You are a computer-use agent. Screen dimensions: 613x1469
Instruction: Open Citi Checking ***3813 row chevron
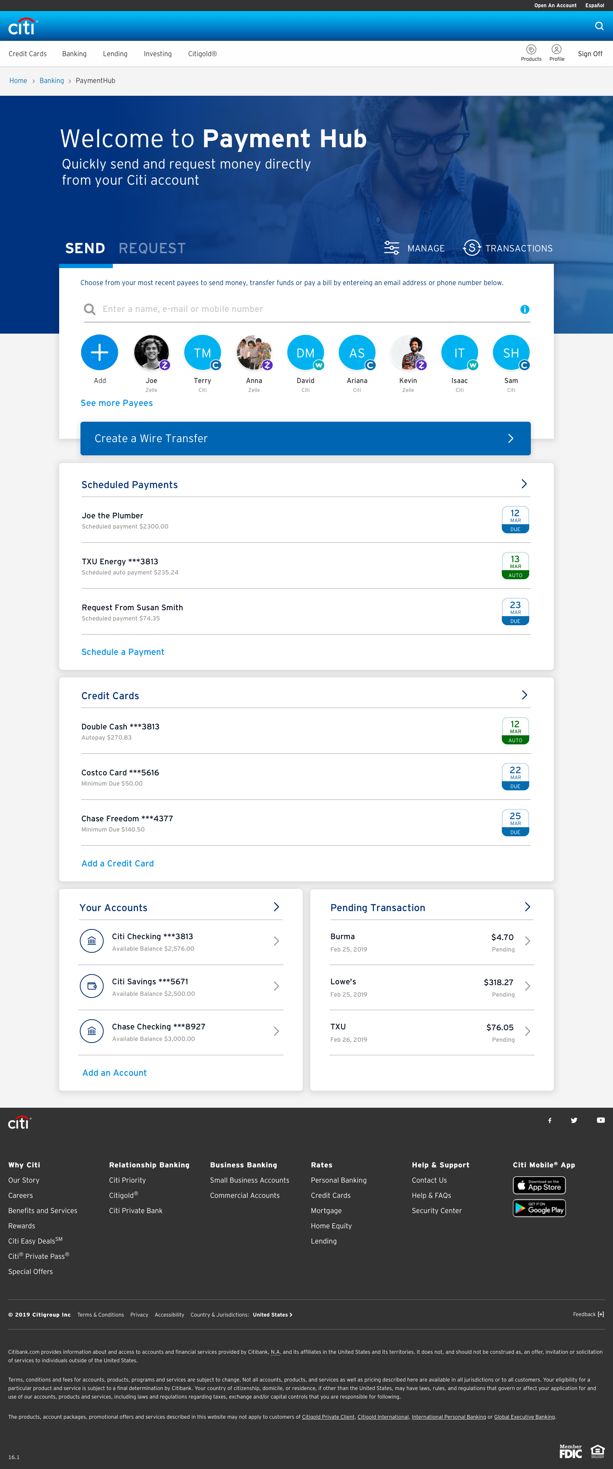(276, 941)
